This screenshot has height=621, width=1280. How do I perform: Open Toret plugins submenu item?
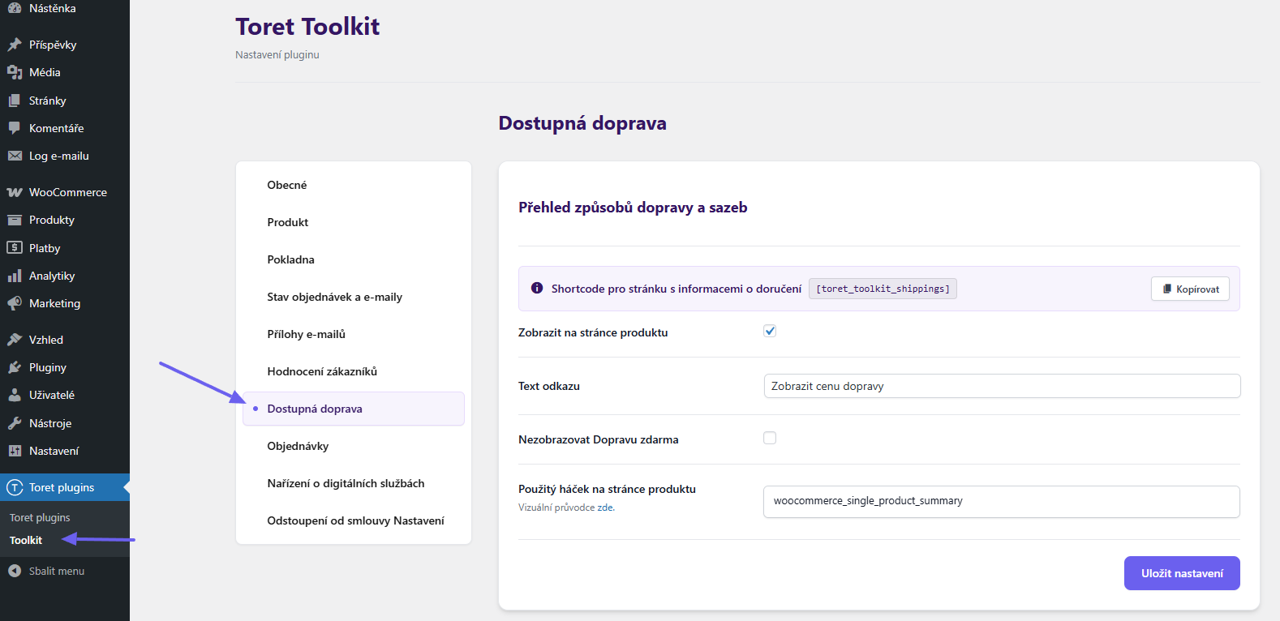[x=40, y=517]
